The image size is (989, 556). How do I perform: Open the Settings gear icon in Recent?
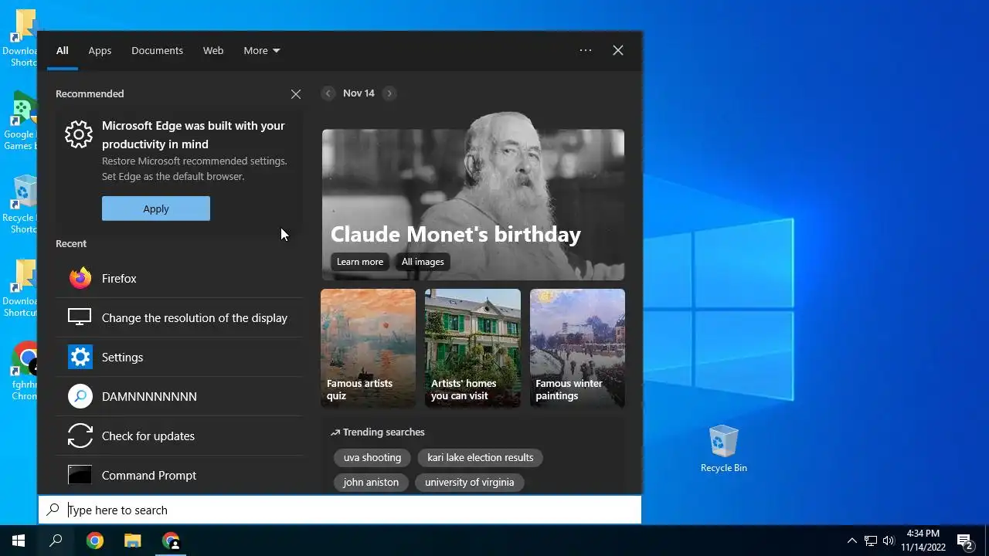80,357
